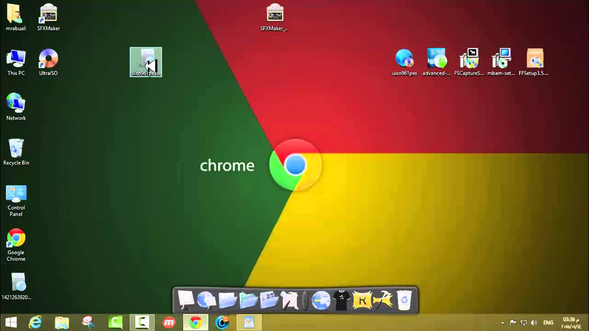The height and width of the screenshot is (331, 589).
Task: Launch the yellow R icon in the dock
Action: tap(362, 301)
